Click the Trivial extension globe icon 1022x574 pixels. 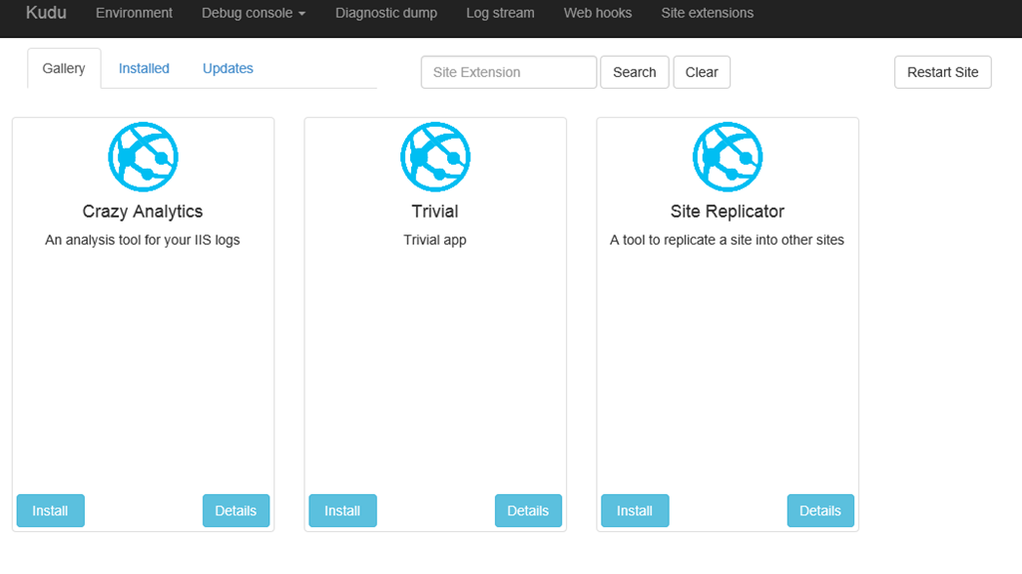click(435, 158)
